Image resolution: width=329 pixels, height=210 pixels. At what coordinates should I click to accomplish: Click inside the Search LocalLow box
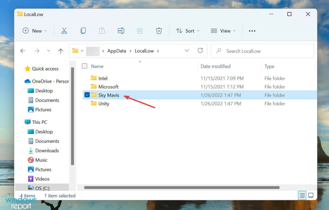[x=262, y=51]
